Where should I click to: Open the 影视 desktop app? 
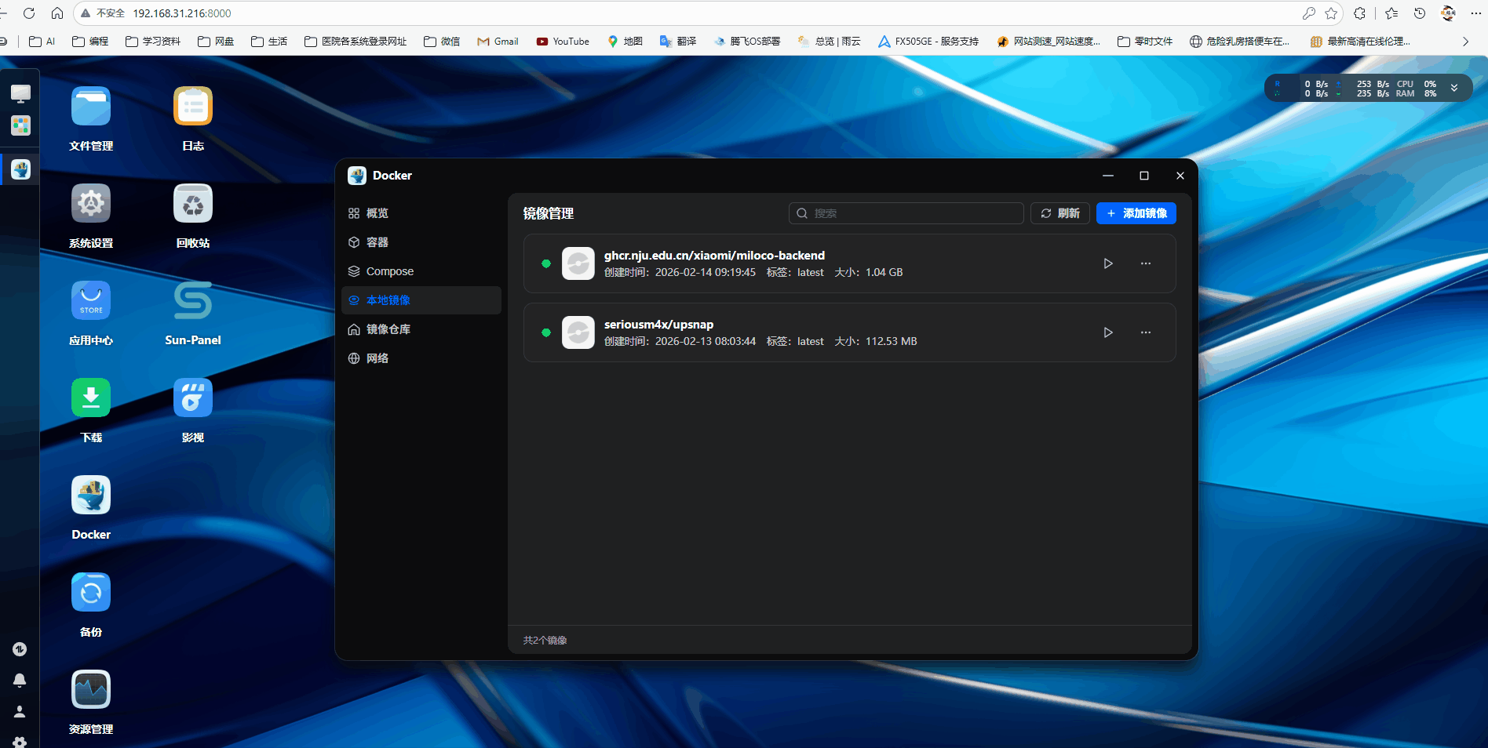point(193,398)
